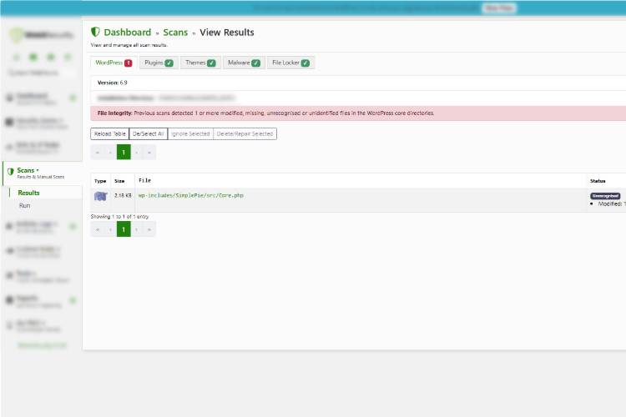Screen dimensions: 626x417
Task: Click the Unrecognised status badge
Action: pyautogui.click(x=605, y=196)
